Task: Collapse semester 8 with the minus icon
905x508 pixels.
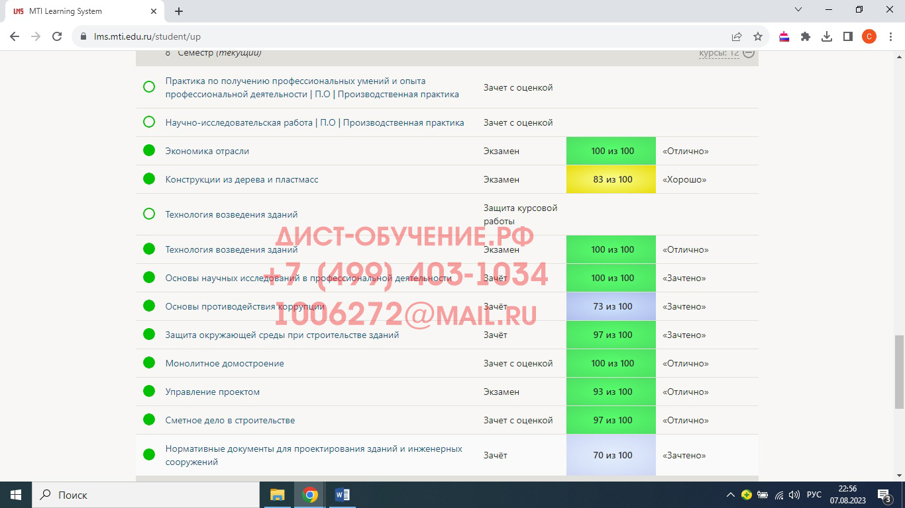Action: [749, 53]
